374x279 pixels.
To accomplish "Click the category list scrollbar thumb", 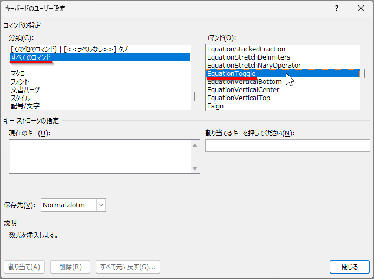I will click(x=195, y=96).
